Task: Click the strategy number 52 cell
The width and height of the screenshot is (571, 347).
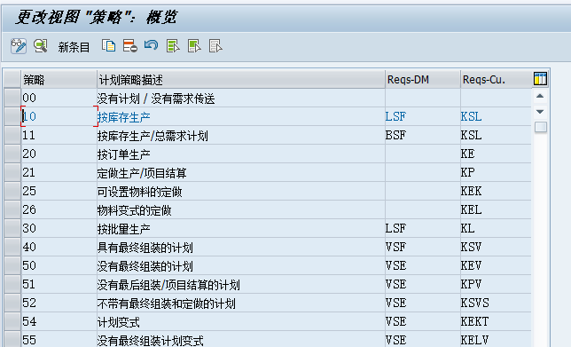Action: (x=59, y=303)
